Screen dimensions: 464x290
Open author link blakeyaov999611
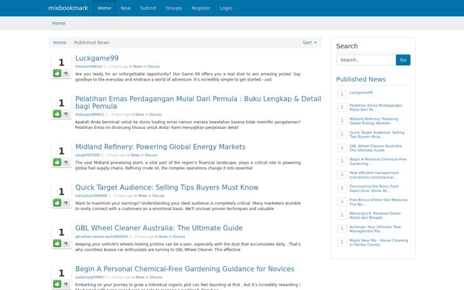90,115
